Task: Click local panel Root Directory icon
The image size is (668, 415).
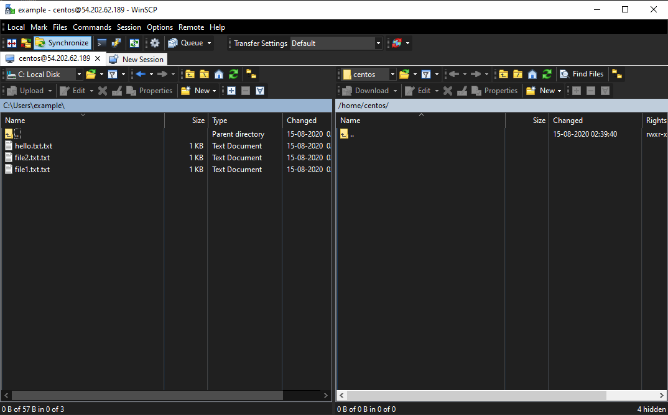Action: pyautogui.click(x=205, y=75)
